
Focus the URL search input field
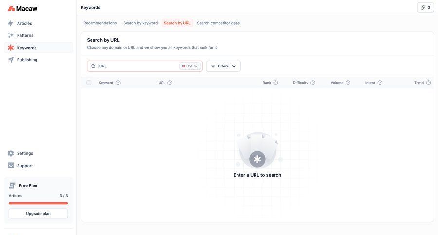pos(138,66)
